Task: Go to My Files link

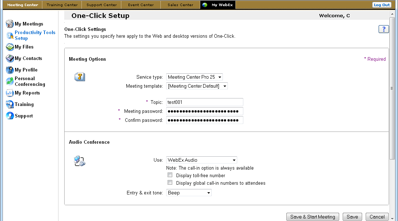Action: coord(24,47)
